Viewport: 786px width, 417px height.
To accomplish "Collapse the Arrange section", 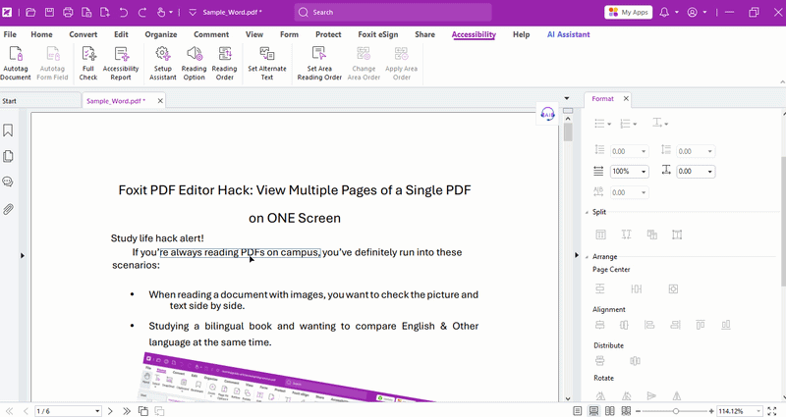I will [x=588, y=257].
